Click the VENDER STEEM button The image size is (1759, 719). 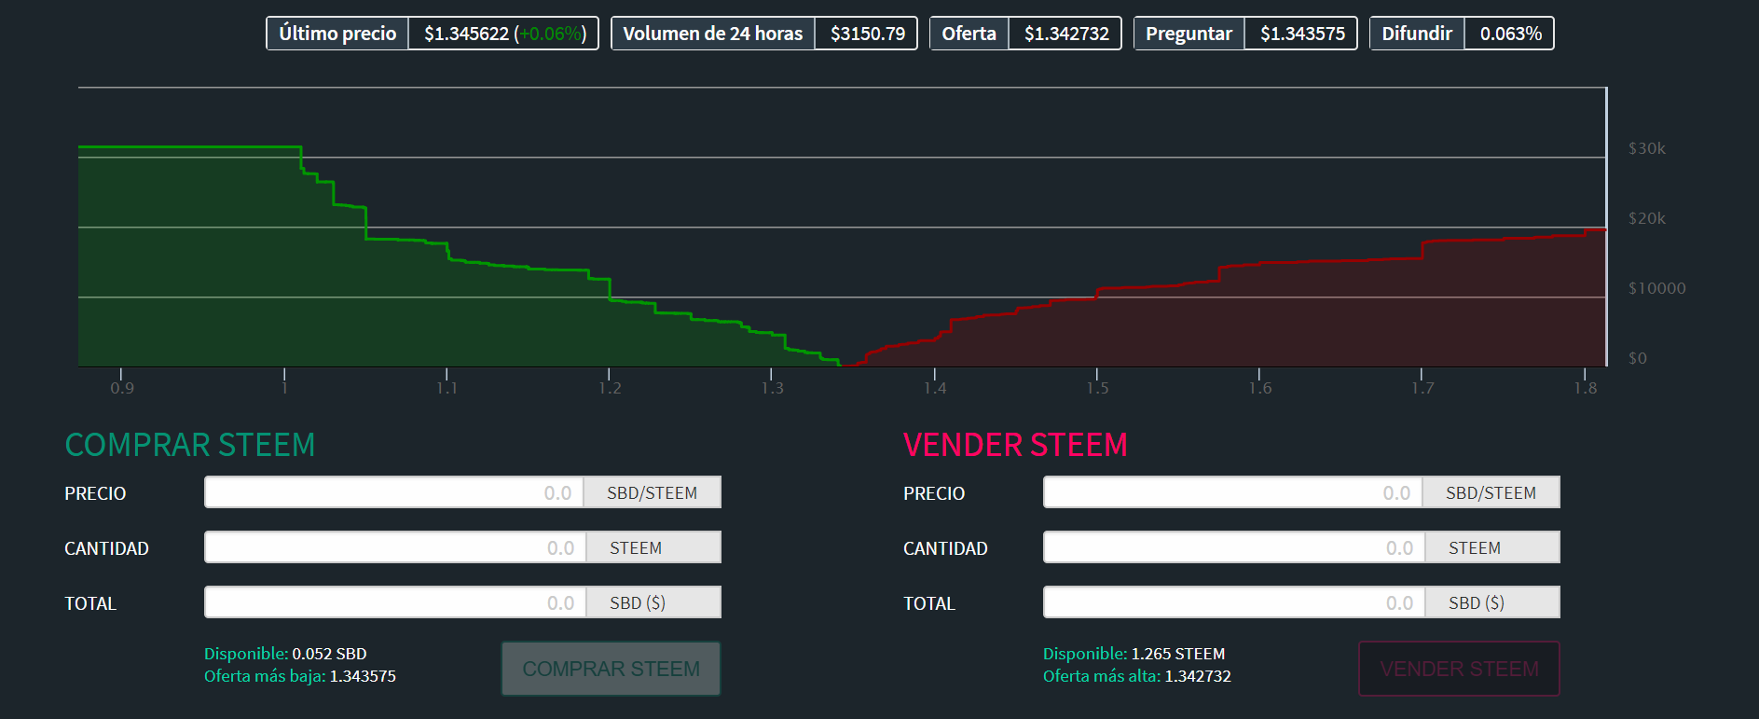click(1459, 669)
